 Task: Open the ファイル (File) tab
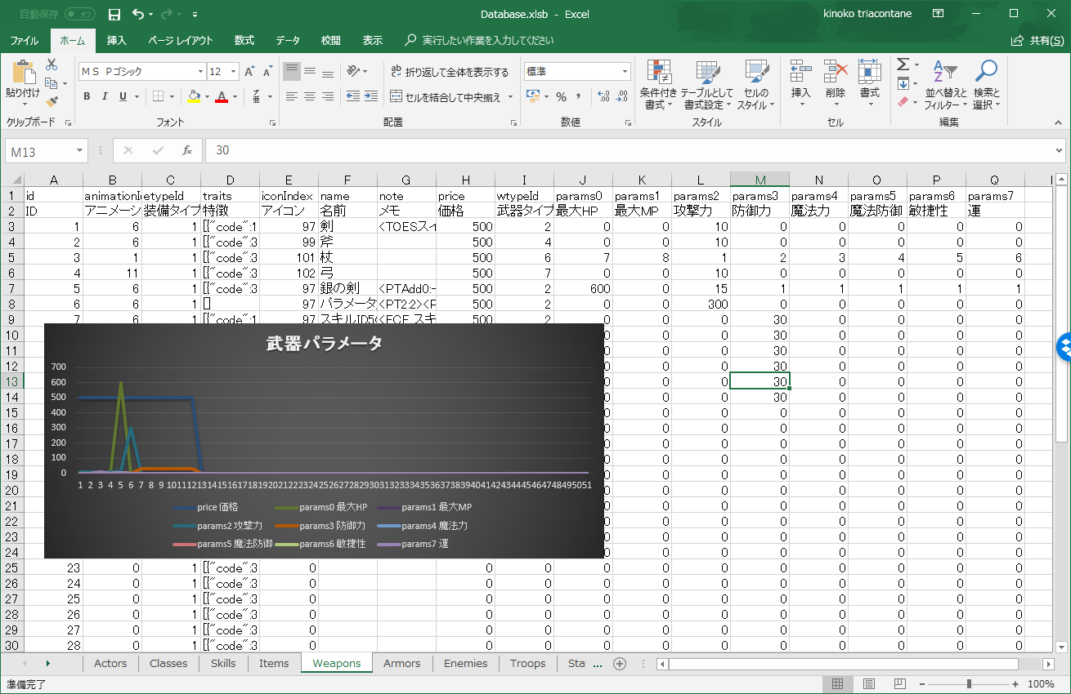tap(24, 41)
